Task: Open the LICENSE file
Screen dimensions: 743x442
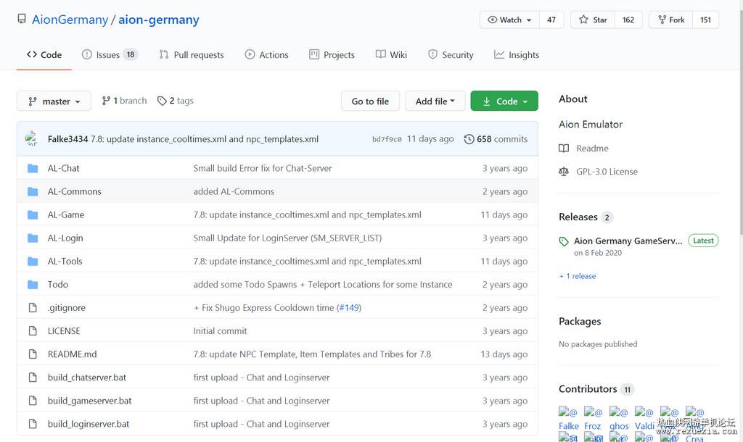Action: coord(64,331)
